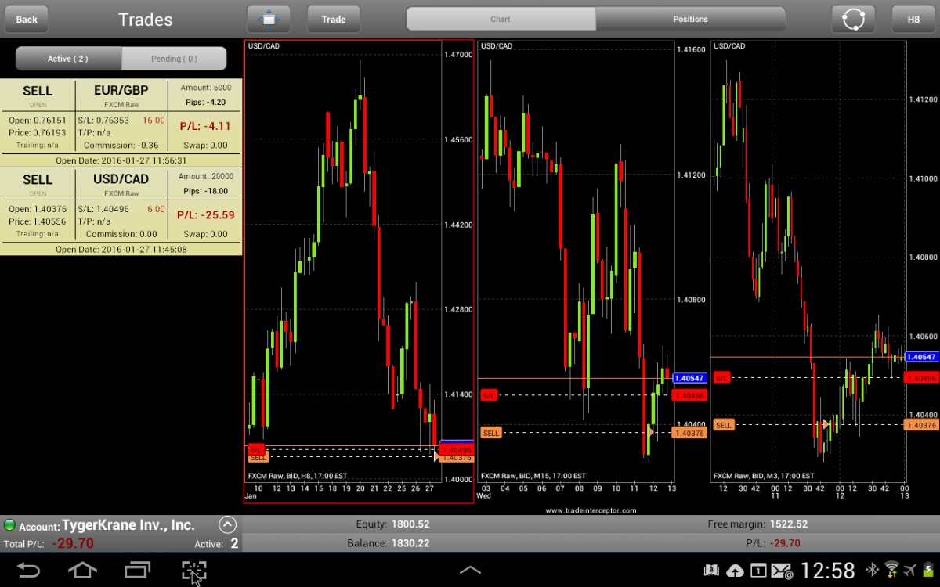The image size is (940, 587).
Task: Switch to the Chart tab
Action: click(501, 19)
